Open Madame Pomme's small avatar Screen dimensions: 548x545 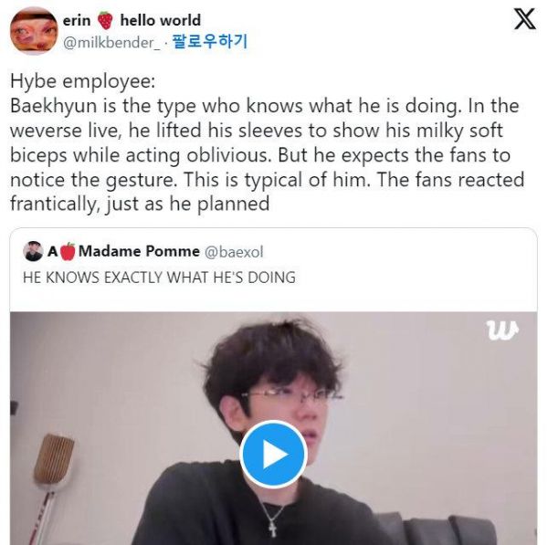pyautogui.click(x=33, y=251)
